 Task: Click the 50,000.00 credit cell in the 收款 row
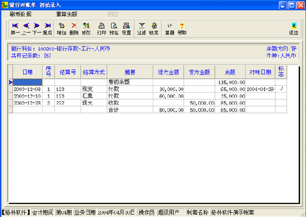pyautogui.click(x=199, y=103)
